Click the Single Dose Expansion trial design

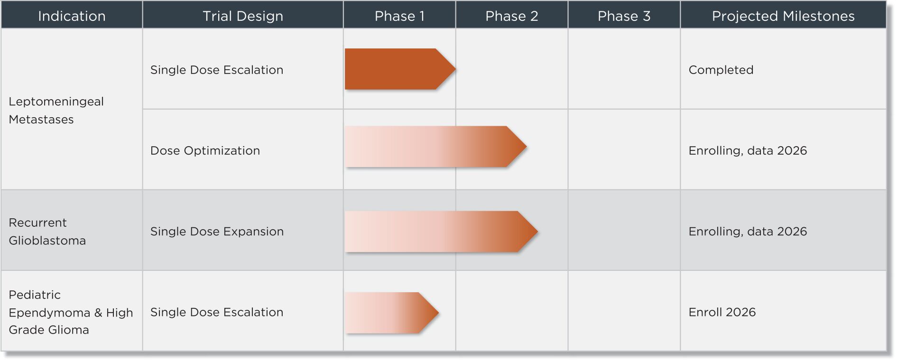pos(217,232)
